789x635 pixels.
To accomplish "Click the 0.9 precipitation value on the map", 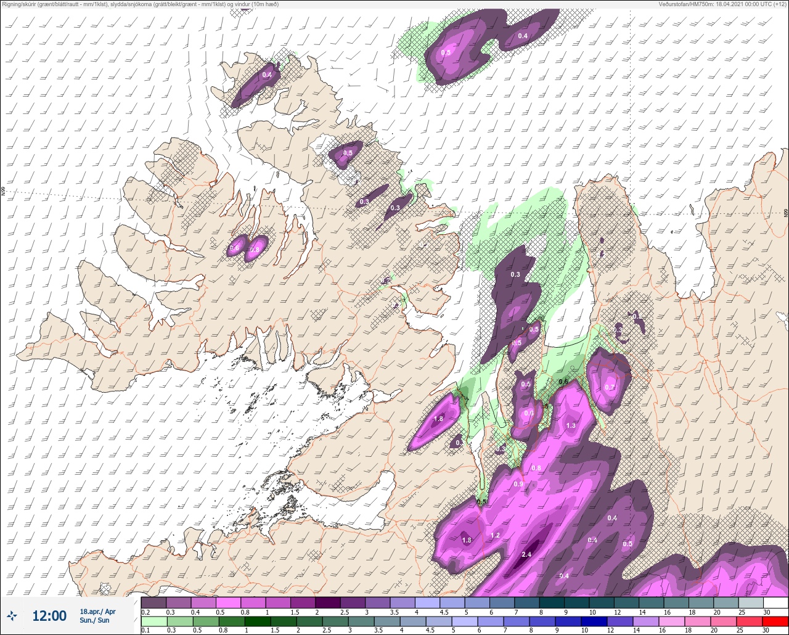I will point(518,484).
